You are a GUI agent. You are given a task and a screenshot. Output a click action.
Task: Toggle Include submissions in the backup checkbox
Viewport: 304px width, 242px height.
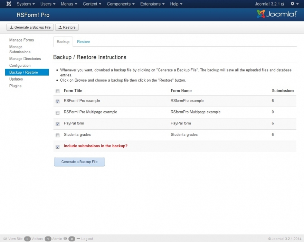[58, 147]
